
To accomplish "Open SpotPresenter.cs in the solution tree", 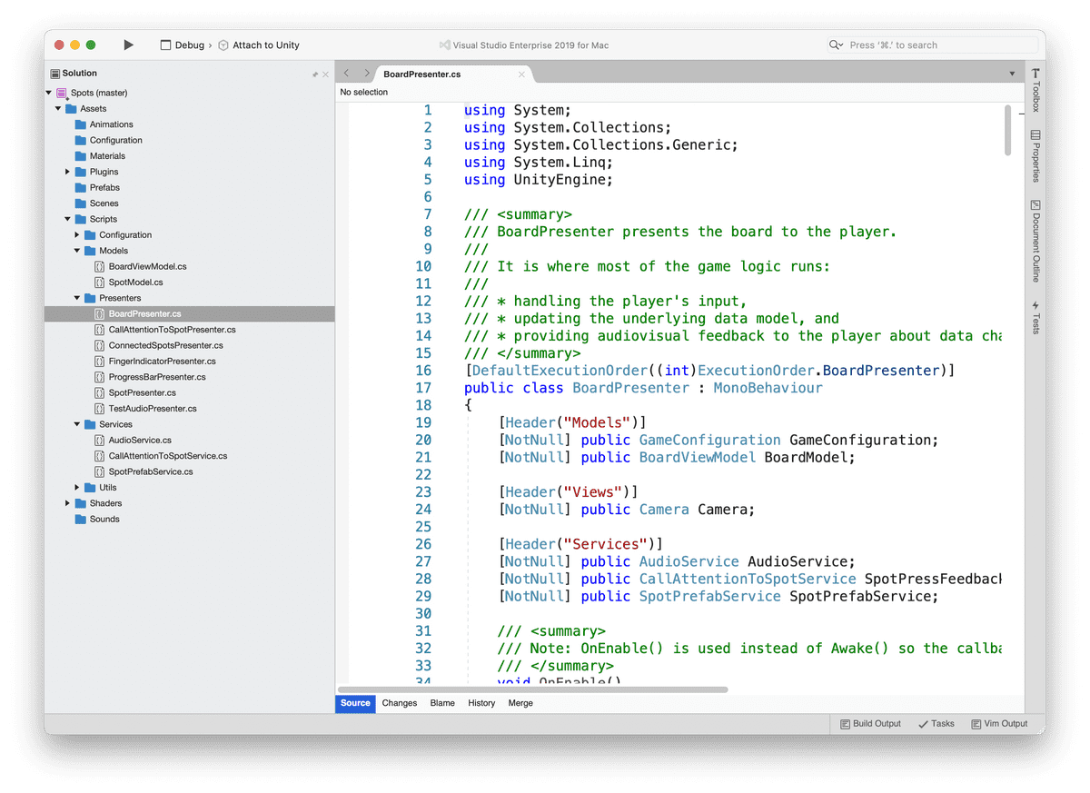I will 142,393.
